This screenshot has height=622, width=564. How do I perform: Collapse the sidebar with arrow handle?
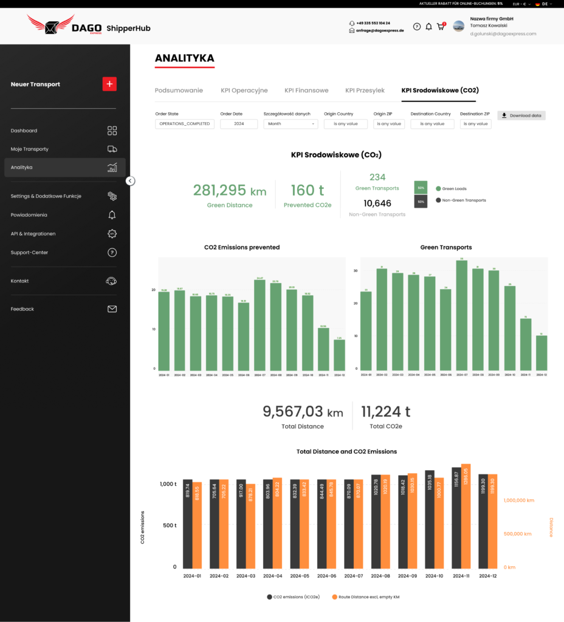pyautogui.click(x=131, y=181)
